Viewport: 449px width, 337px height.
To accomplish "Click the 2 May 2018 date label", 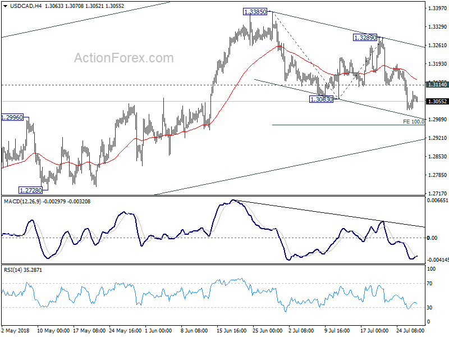I will pyautogui.click(x=16, y=330).
